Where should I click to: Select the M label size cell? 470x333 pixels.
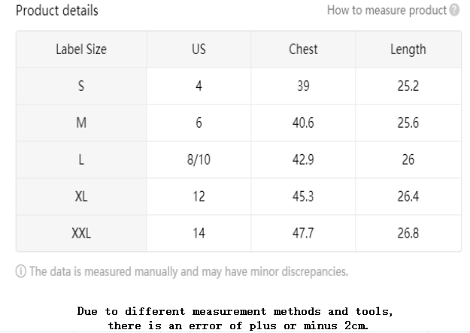(81, 123)
